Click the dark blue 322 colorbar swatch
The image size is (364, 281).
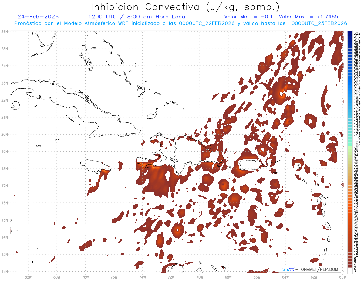click(x=350, y=32)
